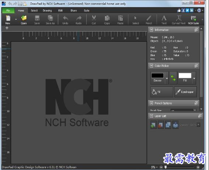Undock the Pencil Options panel
The image size is (209, 170).
(196, 103)
